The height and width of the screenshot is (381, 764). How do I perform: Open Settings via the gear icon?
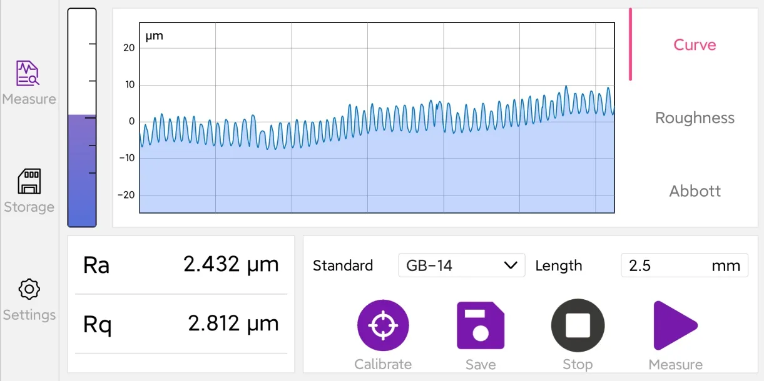coord(29,289)
